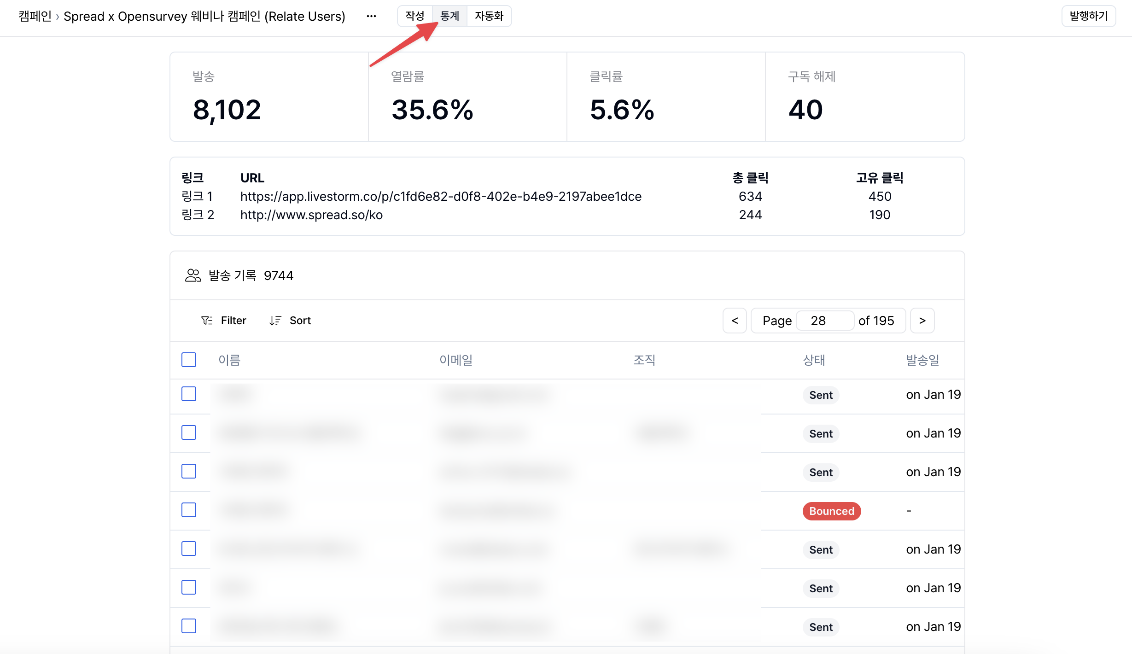The image size is (1132, 654).
Task: Open the 통계 tab
Action: tap(449, 16)
